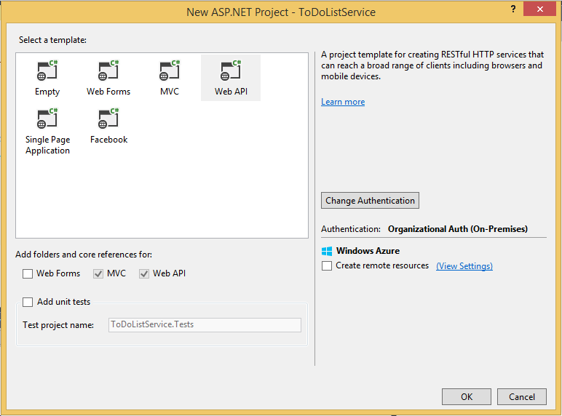Select the Web API template icon

point(231,71)
